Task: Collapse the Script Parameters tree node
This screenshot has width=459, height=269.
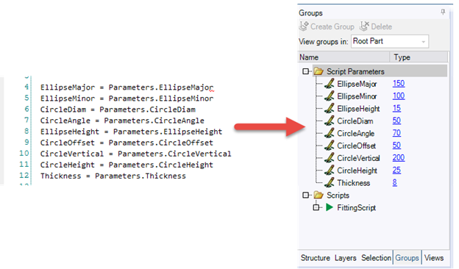Action: [305, 71]
